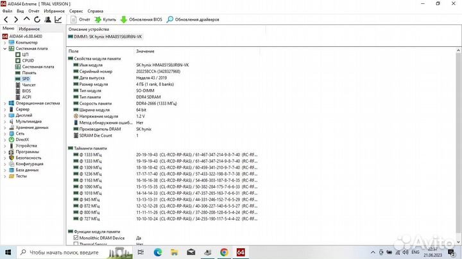Go up one level with the up arrow icon
The height and width of the screenshot is (259, 462).
click(x=26, y=19)
